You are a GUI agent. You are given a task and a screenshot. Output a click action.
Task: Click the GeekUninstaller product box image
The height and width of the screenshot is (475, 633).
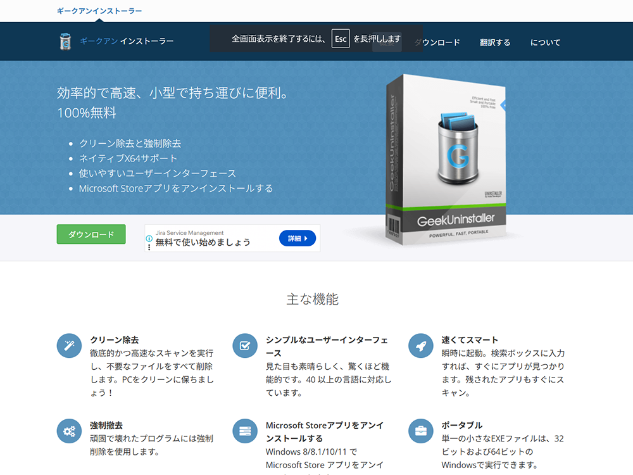(446, 160)
